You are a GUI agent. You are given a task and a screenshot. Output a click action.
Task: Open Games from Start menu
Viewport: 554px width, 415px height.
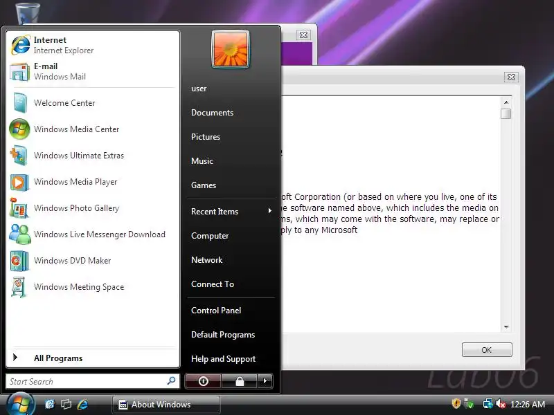point(204,185)
